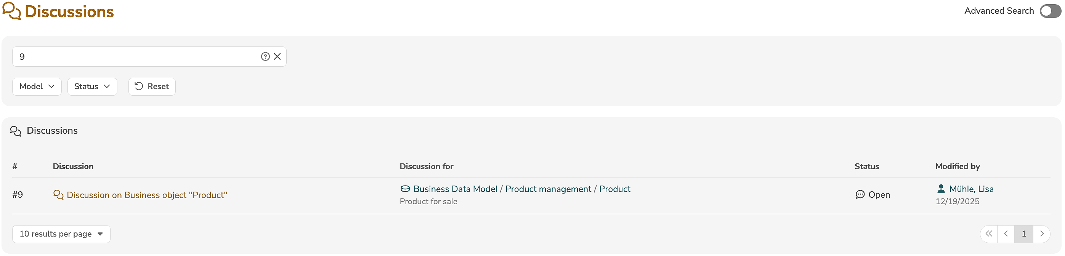
Task: Click into the search input field
Action: coord(136,56)
